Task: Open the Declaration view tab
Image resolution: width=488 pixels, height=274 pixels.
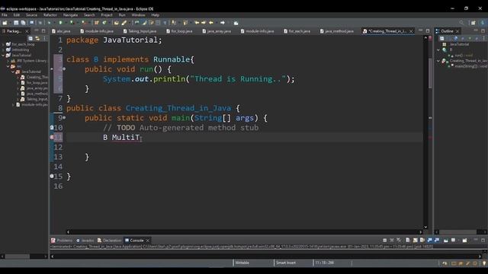Action: [109, 241]
